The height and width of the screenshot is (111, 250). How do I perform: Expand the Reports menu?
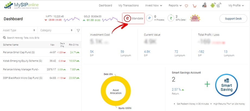click(175, 5)
